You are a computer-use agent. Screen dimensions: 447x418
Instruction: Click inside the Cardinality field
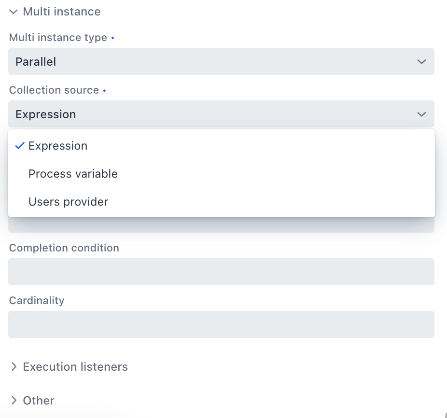pyautogui.click(x=221, y=324)
